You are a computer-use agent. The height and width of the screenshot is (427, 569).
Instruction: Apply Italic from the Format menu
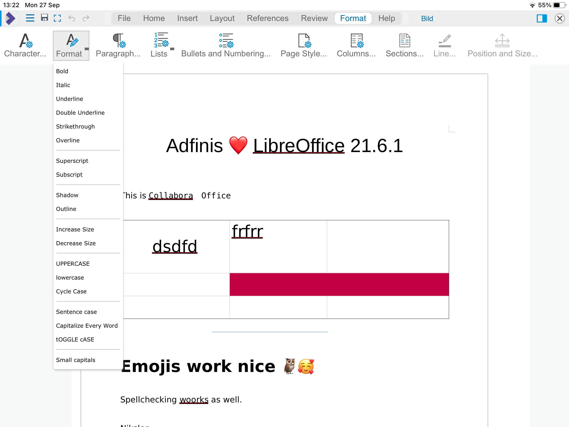coord(88,85)
